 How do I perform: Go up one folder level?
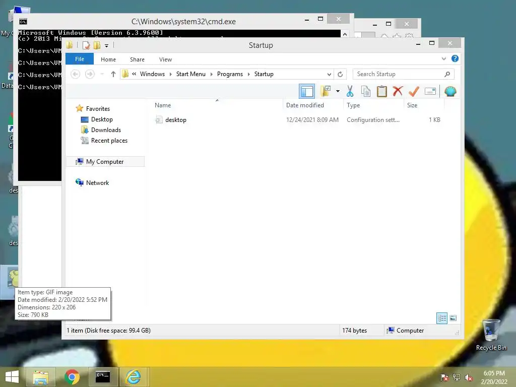tap(113, 74)
